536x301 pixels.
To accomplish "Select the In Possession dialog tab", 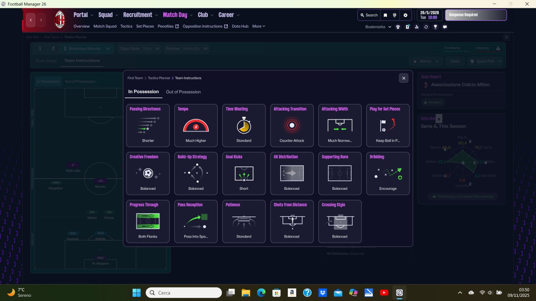I will (x=144, y=92).
